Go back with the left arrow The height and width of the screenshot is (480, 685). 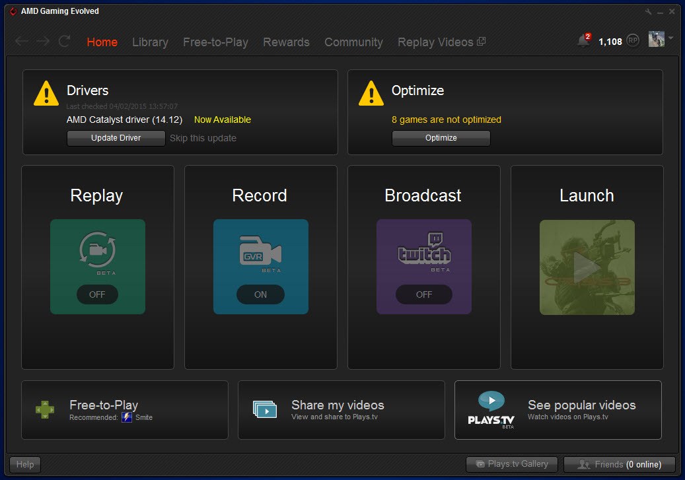[22, 42]
